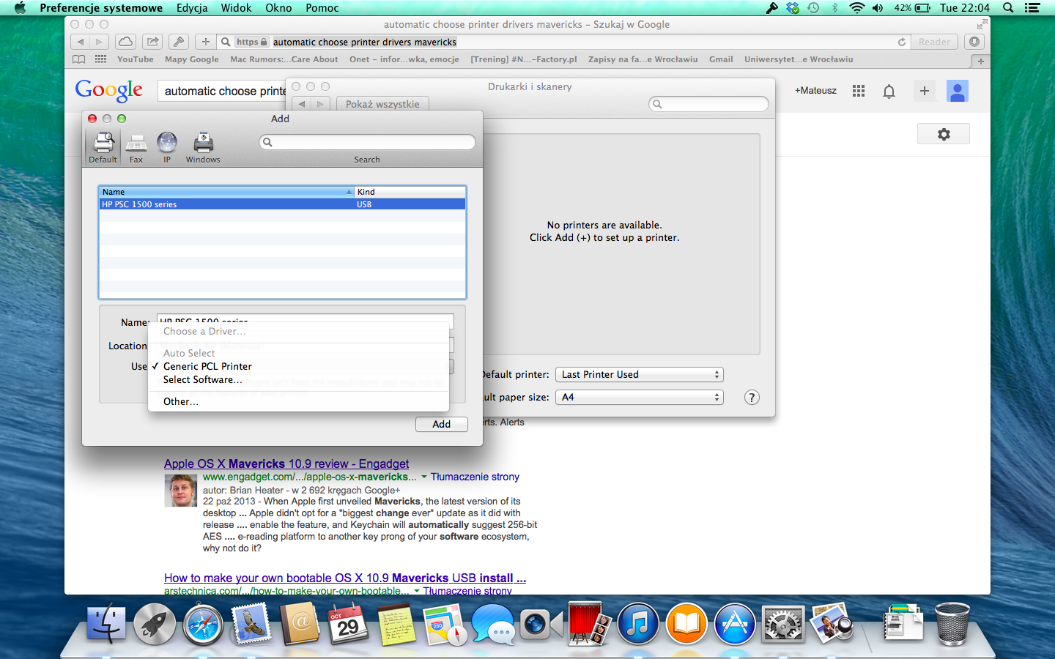The image size is (1055, 659).
Task: Click Pokaż wszystkie button
Action: [382, 104]
